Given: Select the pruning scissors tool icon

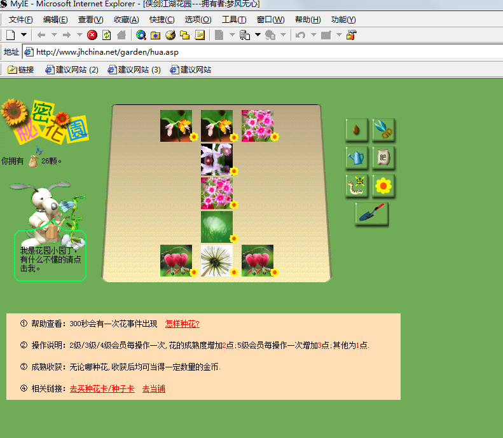Looking at the screenshot, I should [383, 130].
